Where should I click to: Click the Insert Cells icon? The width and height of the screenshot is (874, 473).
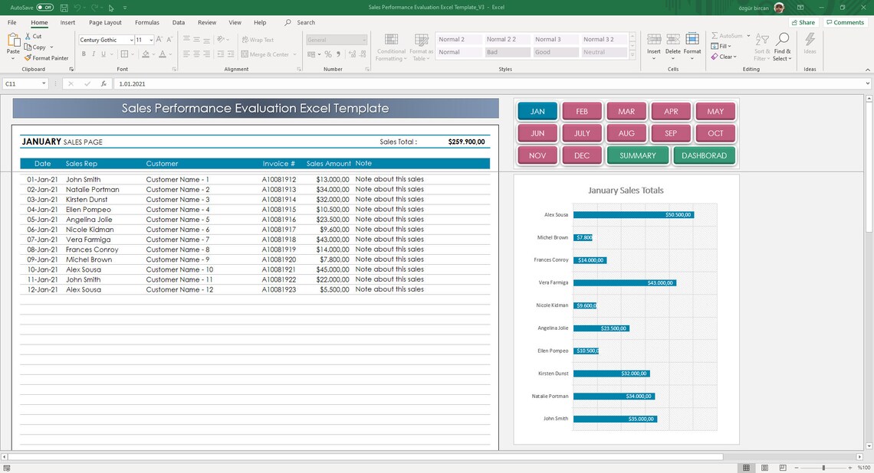(653, 42)
